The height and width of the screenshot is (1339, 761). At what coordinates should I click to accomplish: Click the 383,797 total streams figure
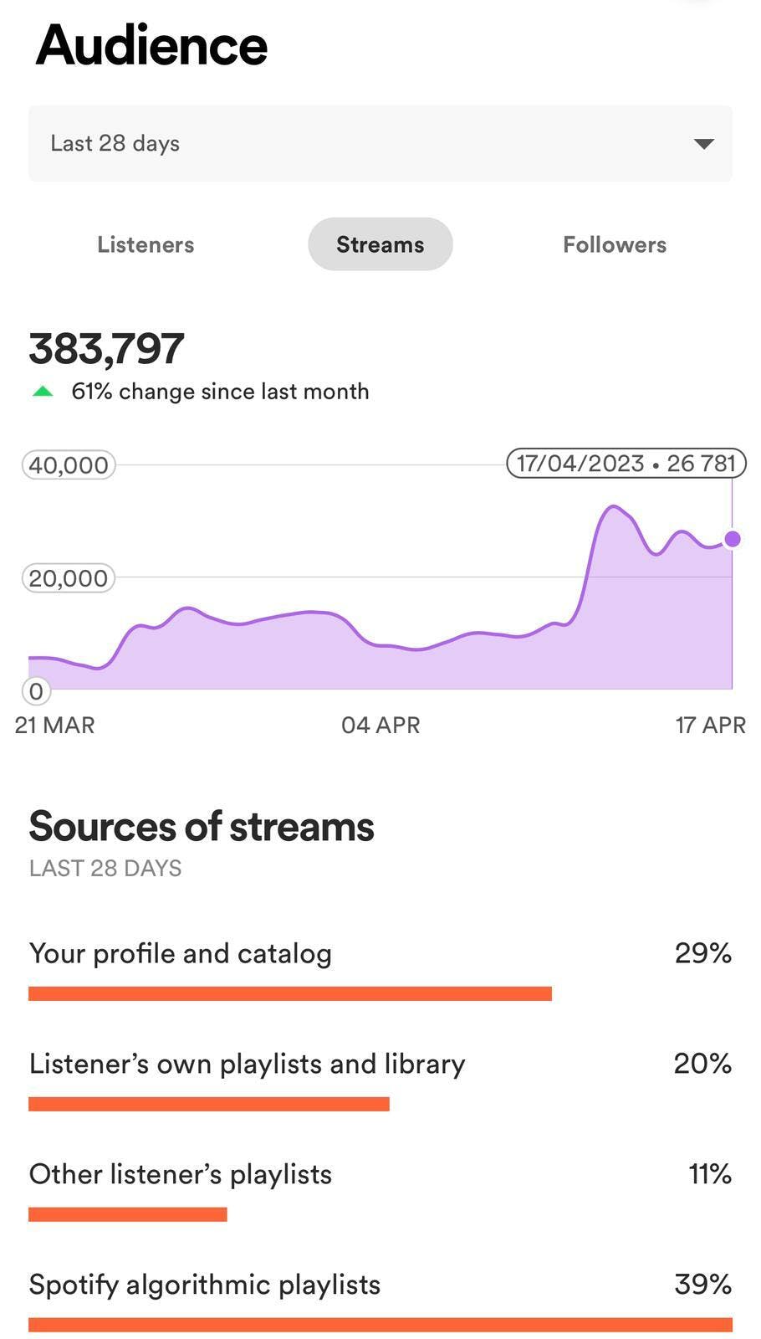tap(107, 349)
